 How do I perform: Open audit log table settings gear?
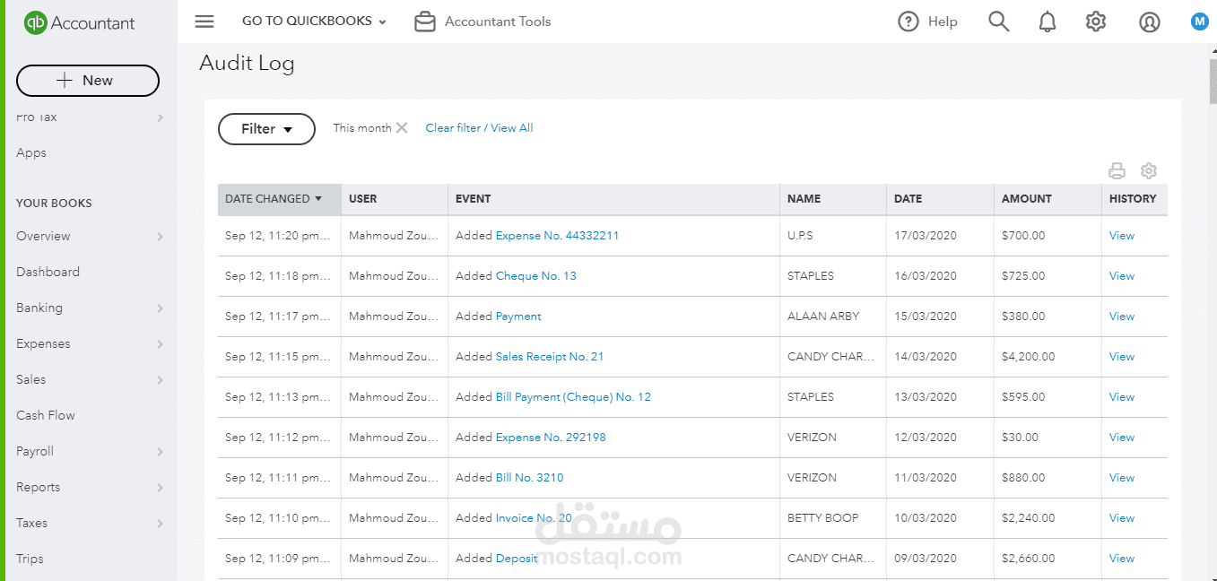(1149, 170)
